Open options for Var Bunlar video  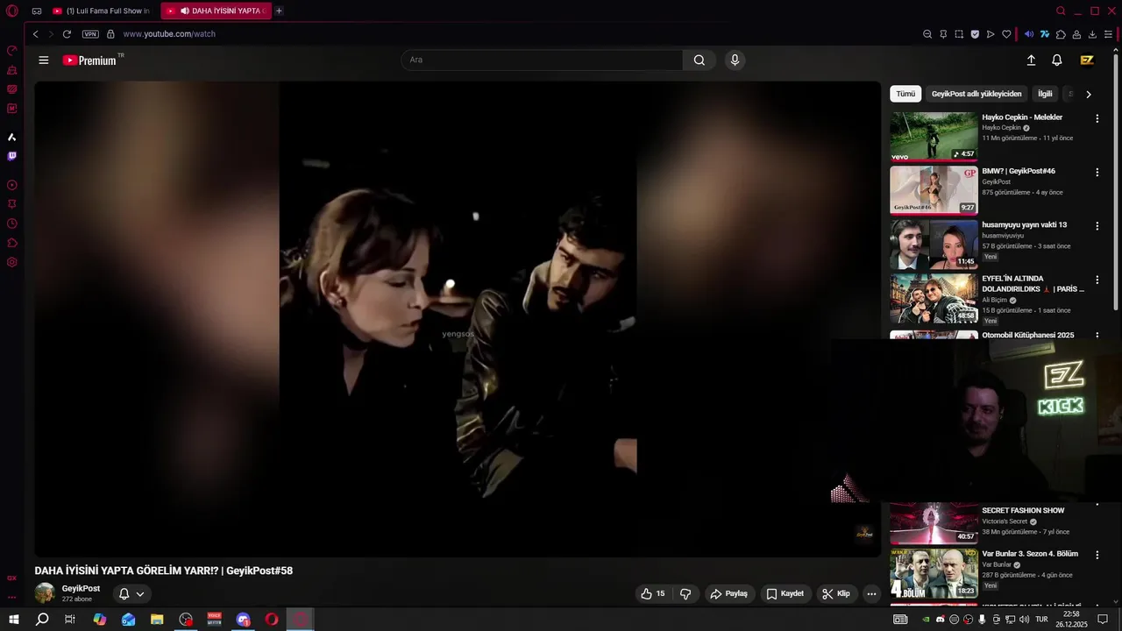click(x=1097, y=555)
